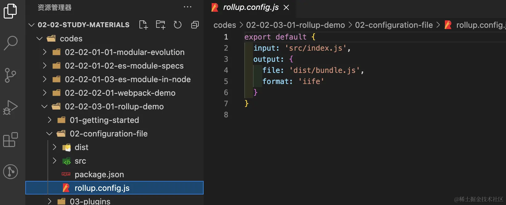The width and height of the screenshot is (506, 205).
Task: Open package.json in the file tree
Action: (99, 174)
